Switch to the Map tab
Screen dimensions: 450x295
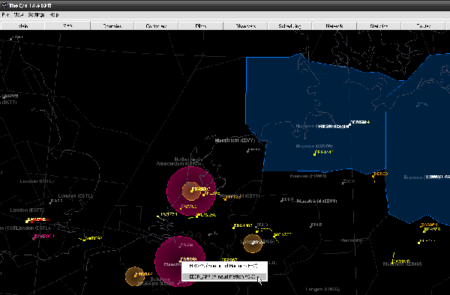click(67, 25)
